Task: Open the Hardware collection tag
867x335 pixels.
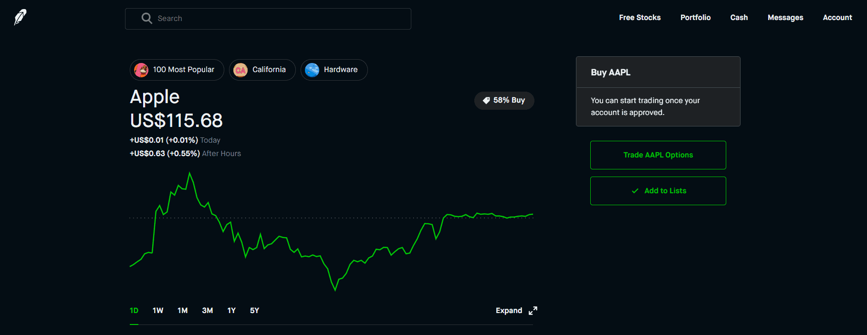Action: [x=334, y=70]
